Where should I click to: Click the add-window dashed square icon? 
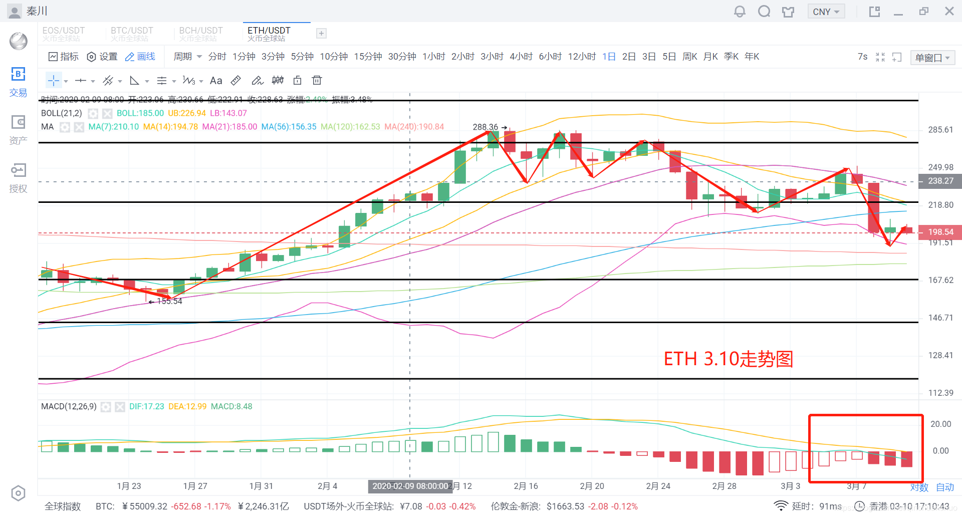pyautogui.click(x=897, y=57)
